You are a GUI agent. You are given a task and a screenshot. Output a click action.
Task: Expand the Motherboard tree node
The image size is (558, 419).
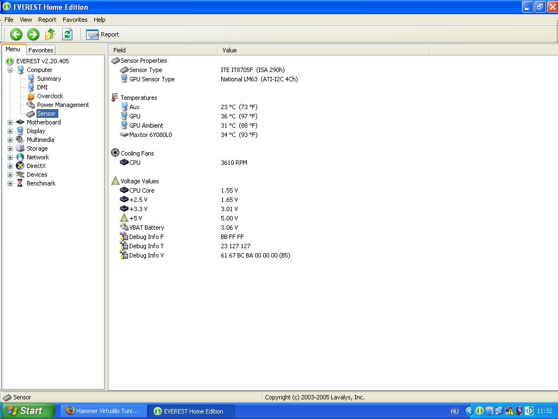tap(10, 122)
